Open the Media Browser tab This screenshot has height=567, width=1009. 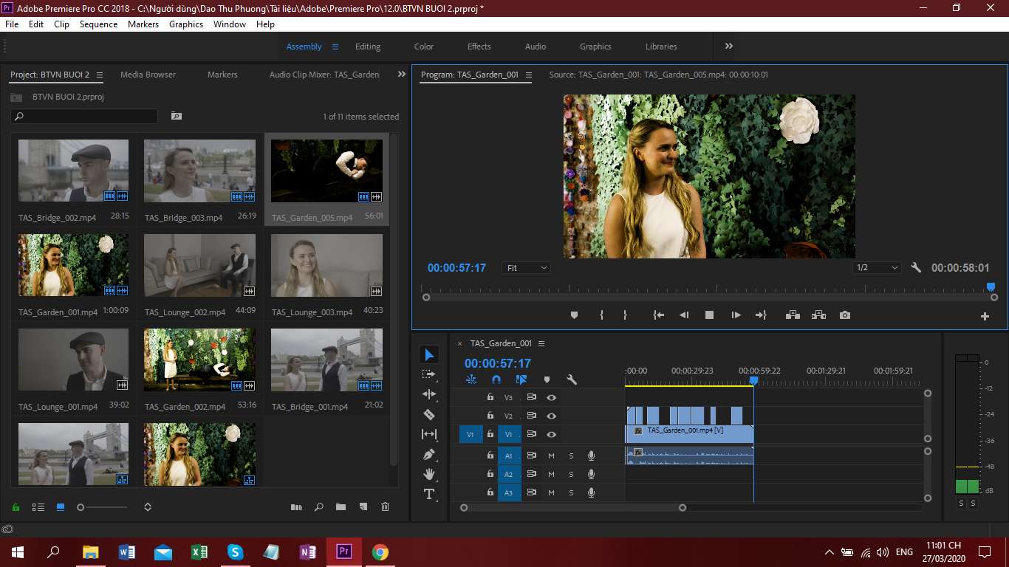point(148,75)
